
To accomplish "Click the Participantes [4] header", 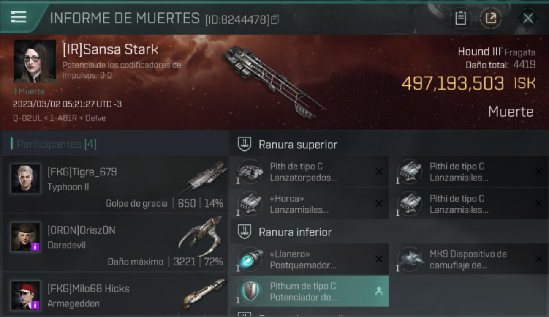I will [57, 144].
